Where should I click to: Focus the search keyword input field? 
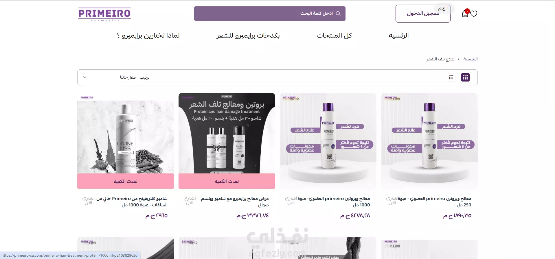coord(270,14)
